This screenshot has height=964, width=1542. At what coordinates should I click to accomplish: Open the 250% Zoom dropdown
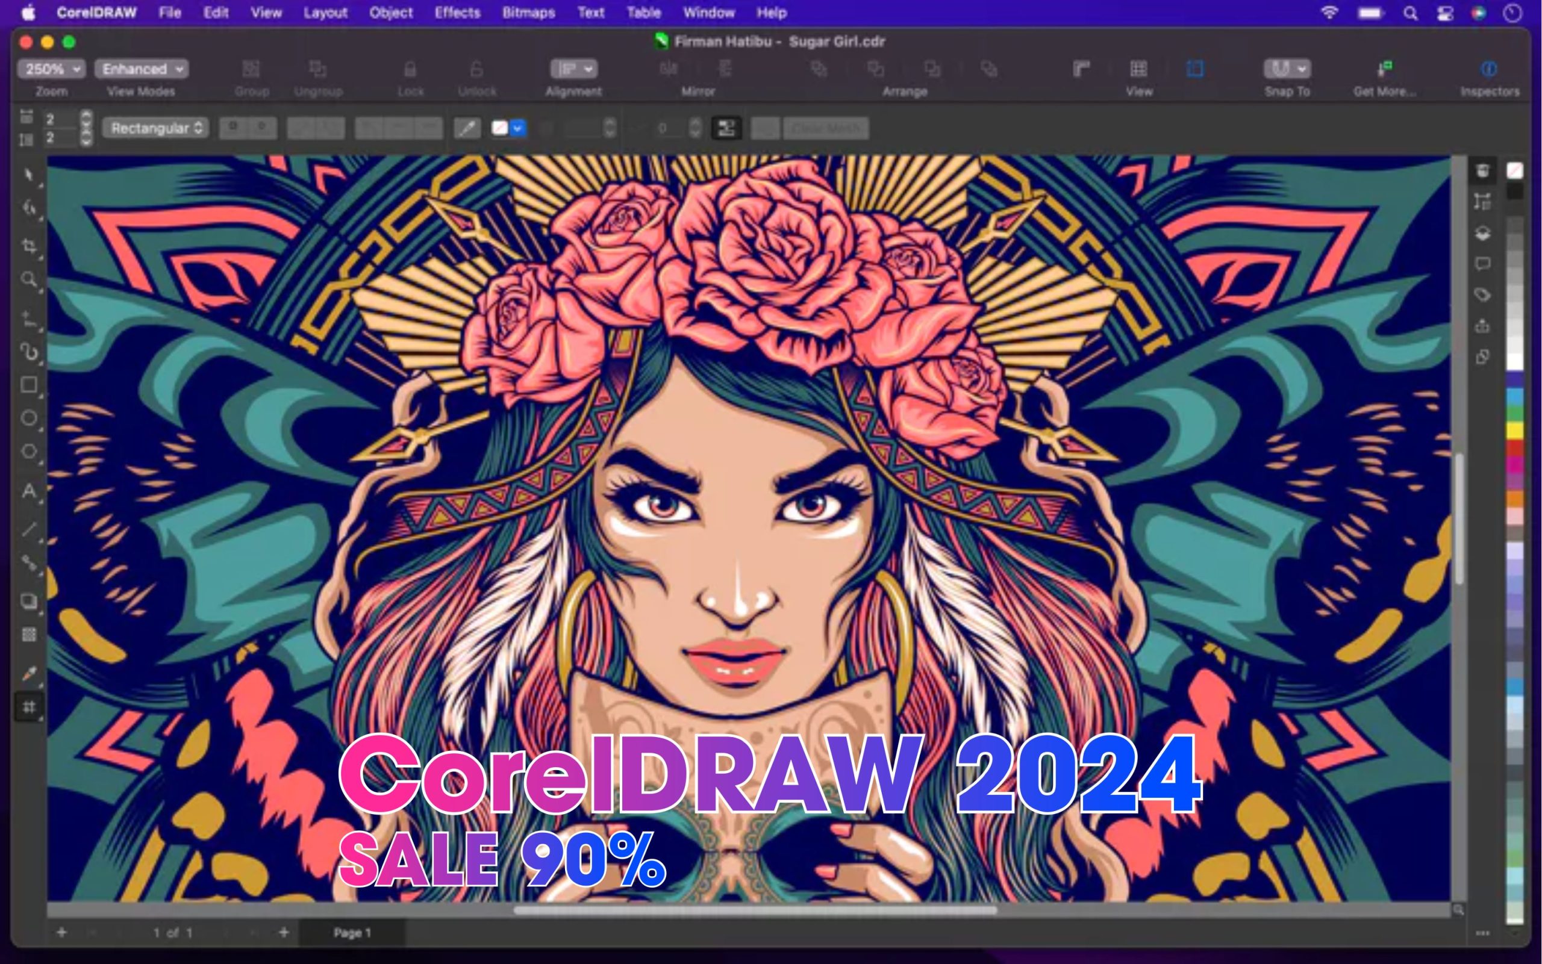(x=52, y=69)
